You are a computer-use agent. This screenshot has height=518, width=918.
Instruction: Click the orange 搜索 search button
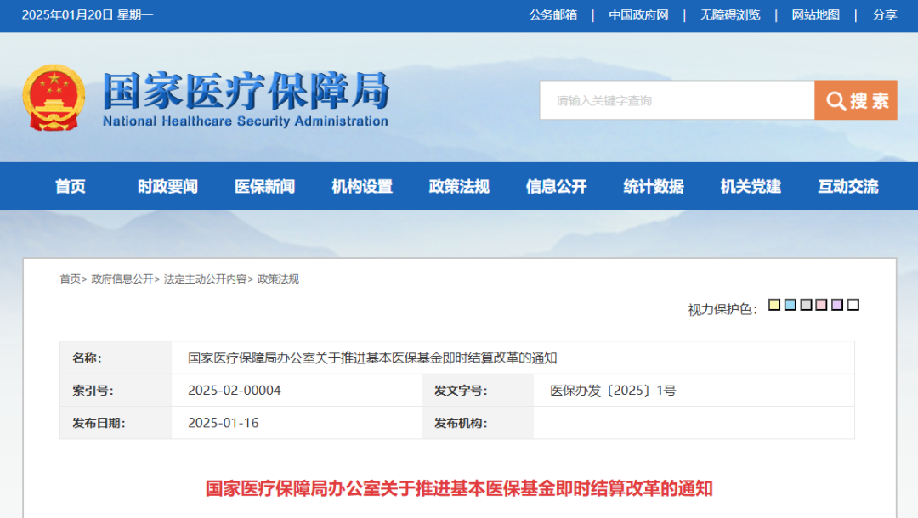855,101
